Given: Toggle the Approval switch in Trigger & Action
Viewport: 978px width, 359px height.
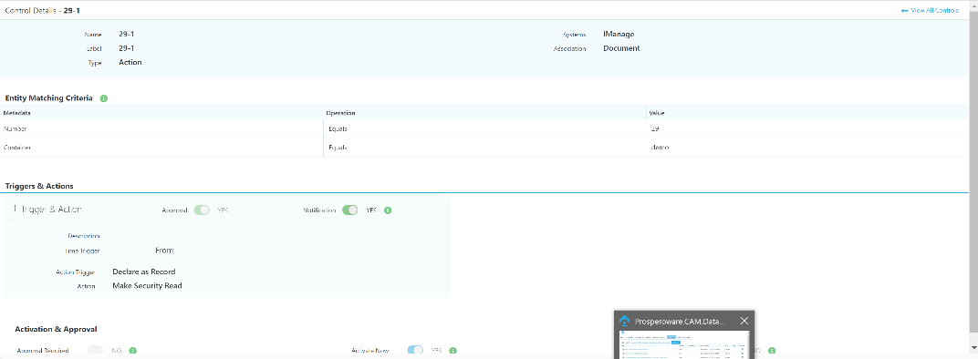Looking at the screenshot, I should (203, 210).
